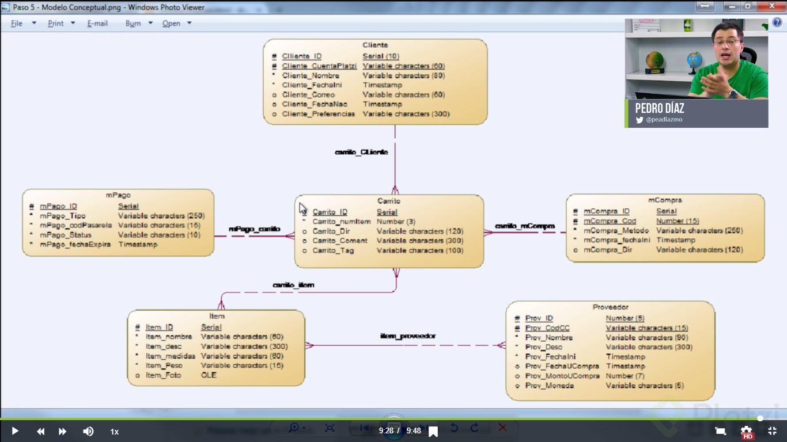787x442 pixels.
Task: Open HD quality settings gear
Action: pos(747,432)
